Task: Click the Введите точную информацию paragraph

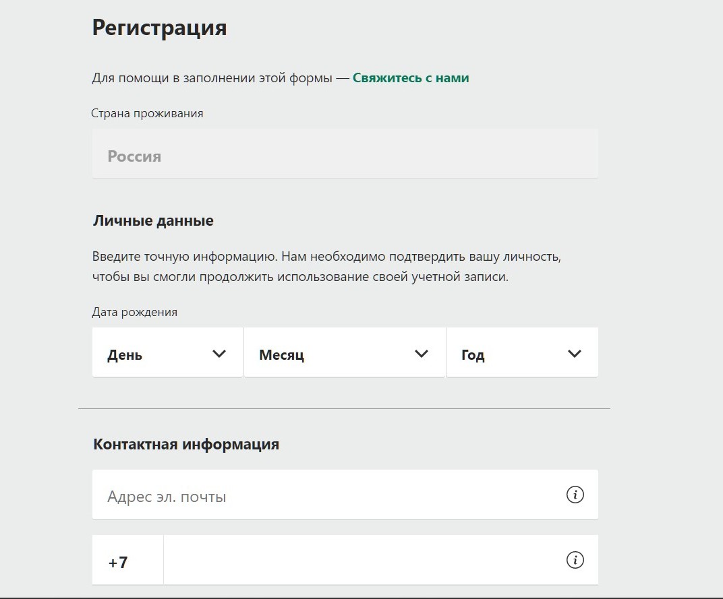Action: tap(326, 266)
